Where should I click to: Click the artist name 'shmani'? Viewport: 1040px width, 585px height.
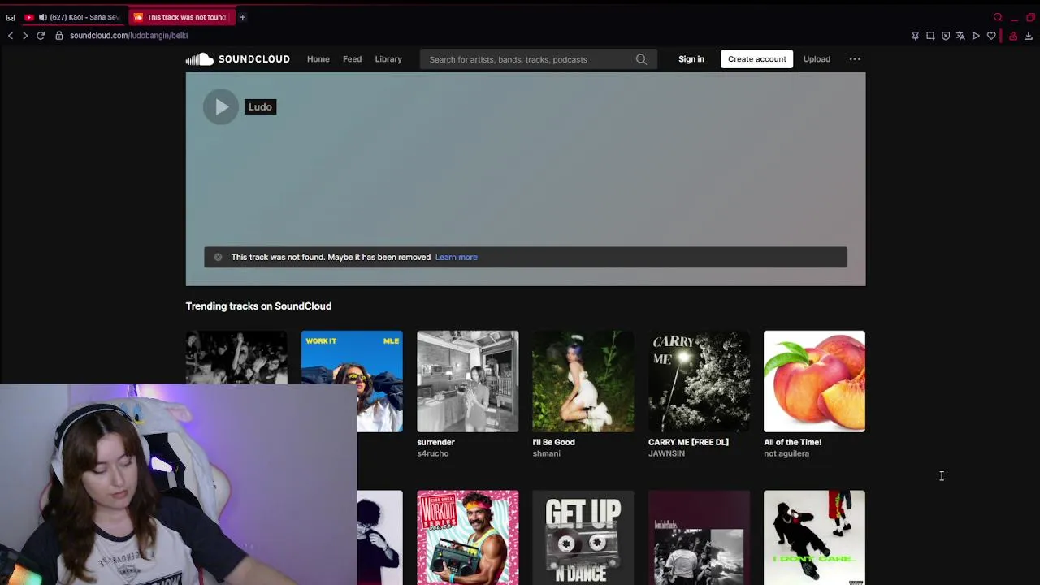tap(546, 453)
